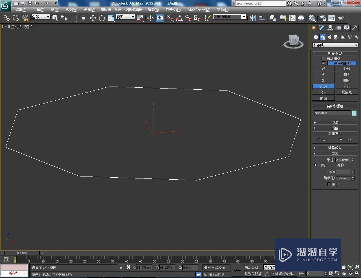Enable 自动栅格 checkbox

point(323,59)
